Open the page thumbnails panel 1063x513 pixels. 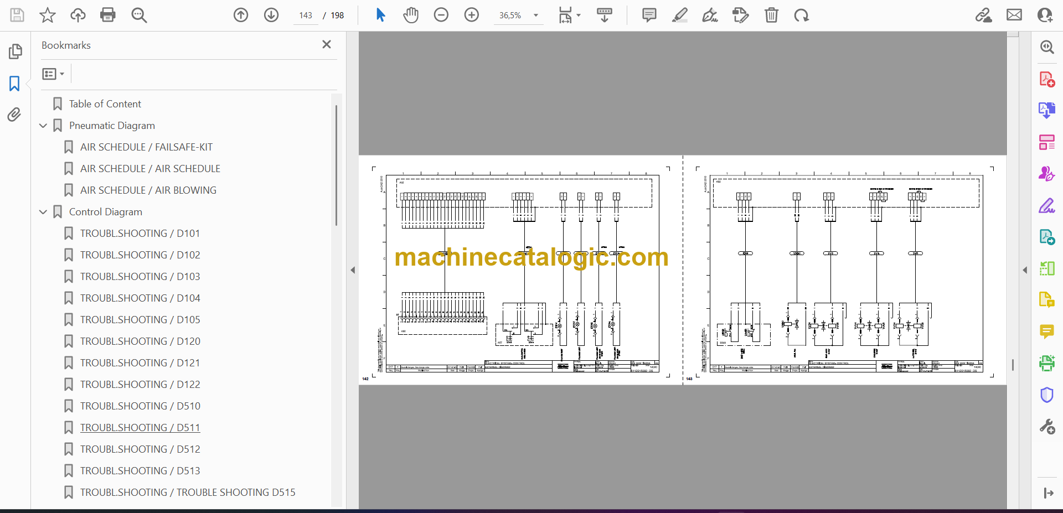tap(15, 51)
